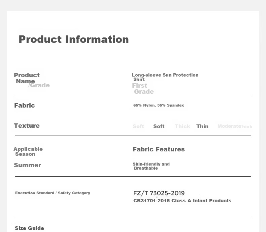Select the 'FZ/T 73025-2019' standard code
This screenshot has height=232, width=266.
[159, 193]
